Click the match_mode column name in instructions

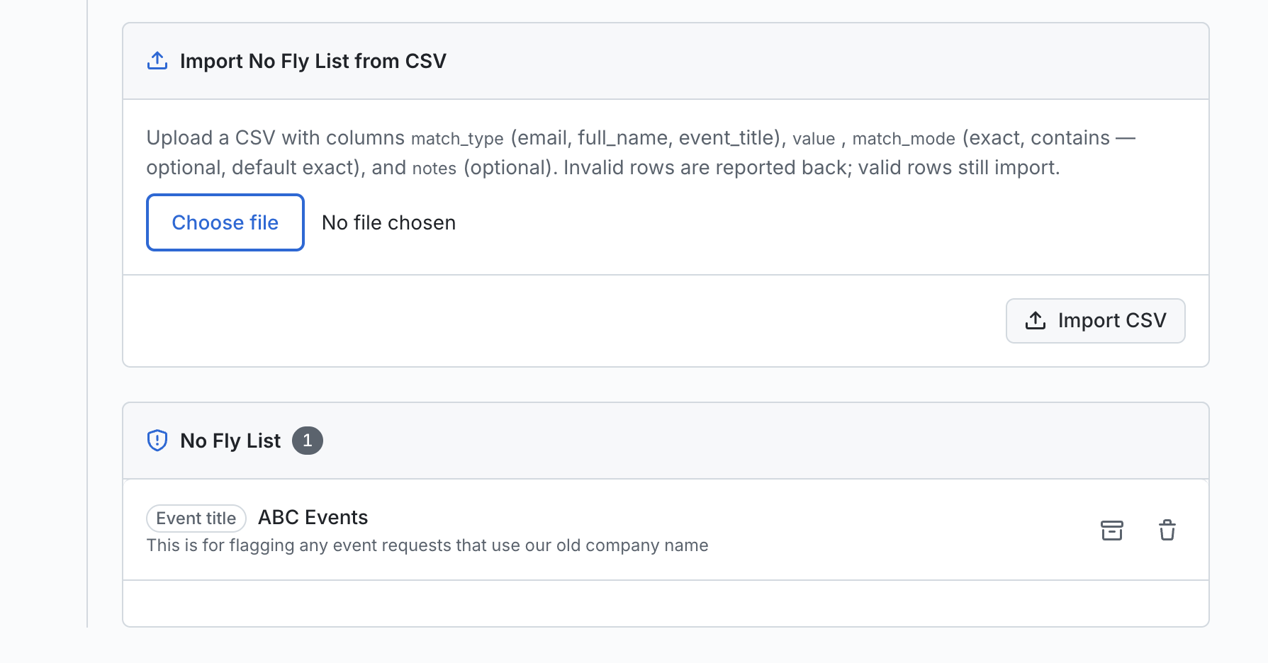click(x=904, y=138)
